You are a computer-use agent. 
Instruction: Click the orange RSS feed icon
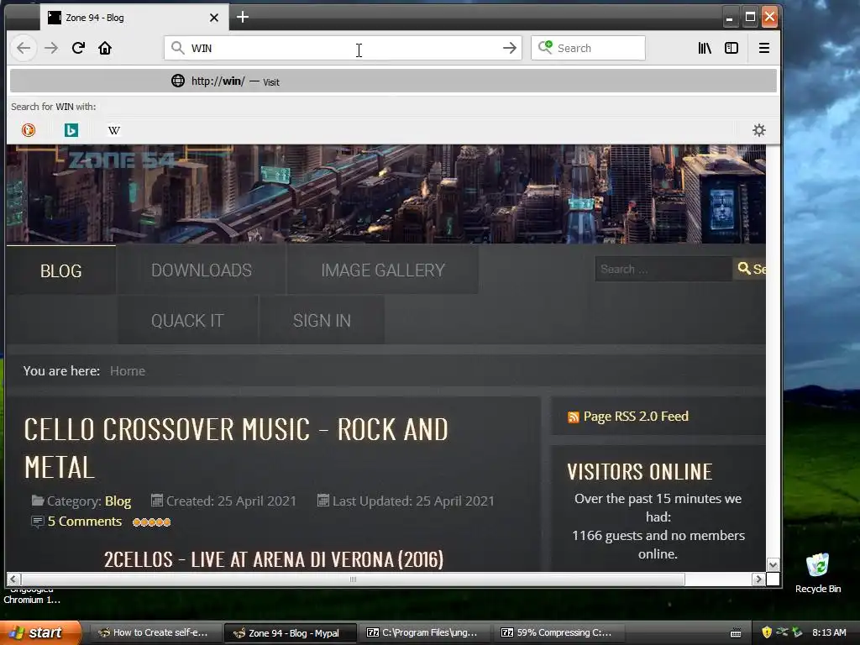(x=573, y=417)
